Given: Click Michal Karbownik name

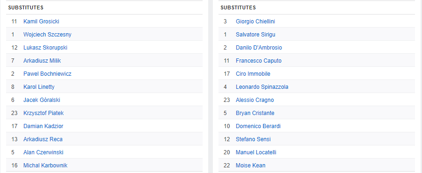Looking at the screenshot, I should pyautogui.click(x=45, y=166).
